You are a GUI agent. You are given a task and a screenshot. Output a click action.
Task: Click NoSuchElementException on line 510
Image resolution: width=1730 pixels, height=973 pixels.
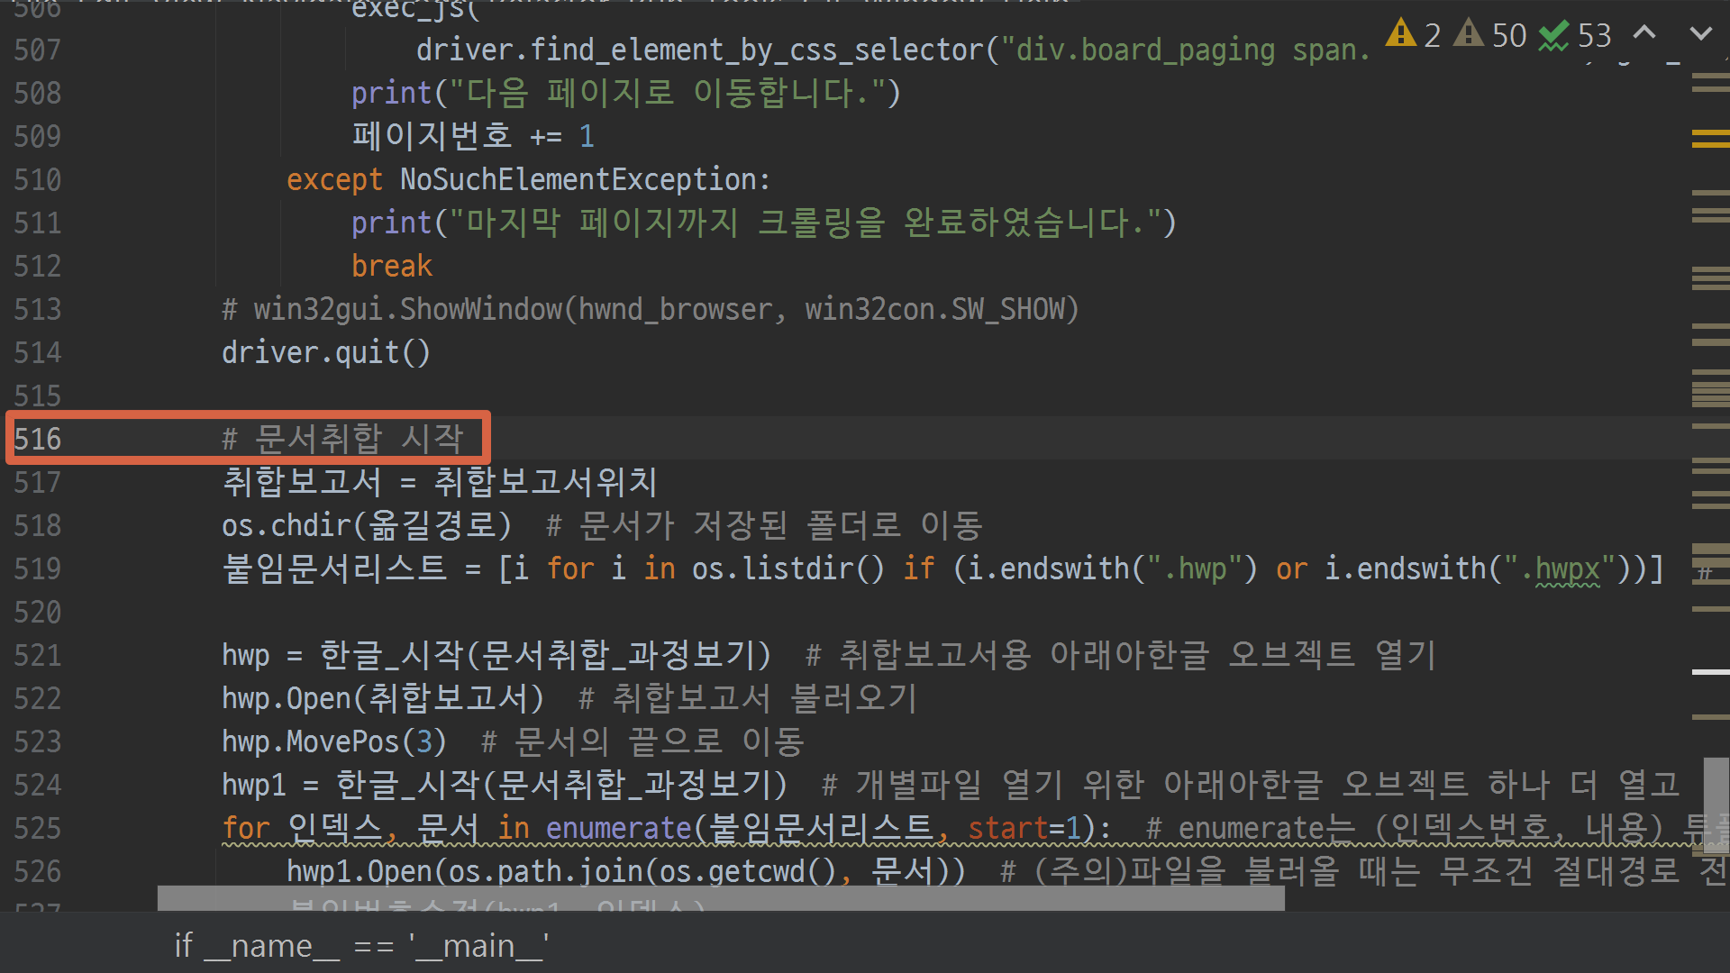pyautogui.click(x=578, y=179)
